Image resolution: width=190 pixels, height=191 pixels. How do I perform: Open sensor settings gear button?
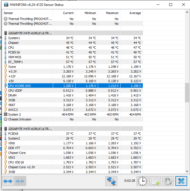(168, 181)
